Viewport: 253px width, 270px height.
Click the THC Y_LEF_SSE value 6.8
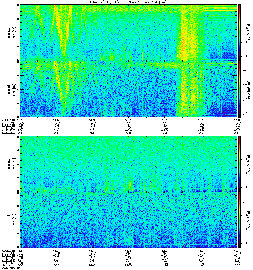tap(237, 261)
